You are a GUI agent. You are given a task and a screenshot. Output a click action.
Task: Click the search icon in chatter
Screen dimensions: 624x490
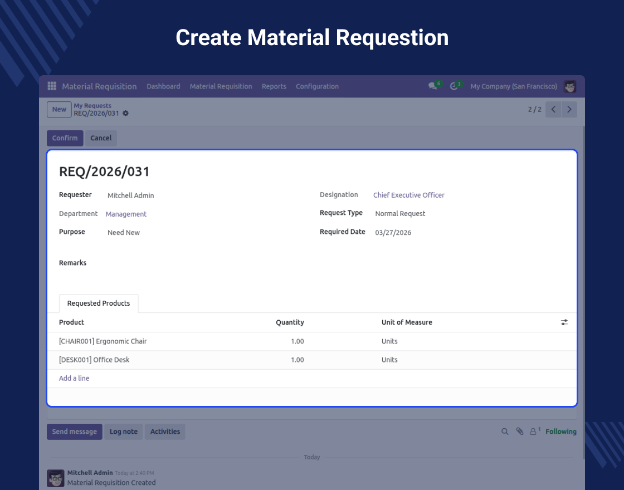pos(505,432)
